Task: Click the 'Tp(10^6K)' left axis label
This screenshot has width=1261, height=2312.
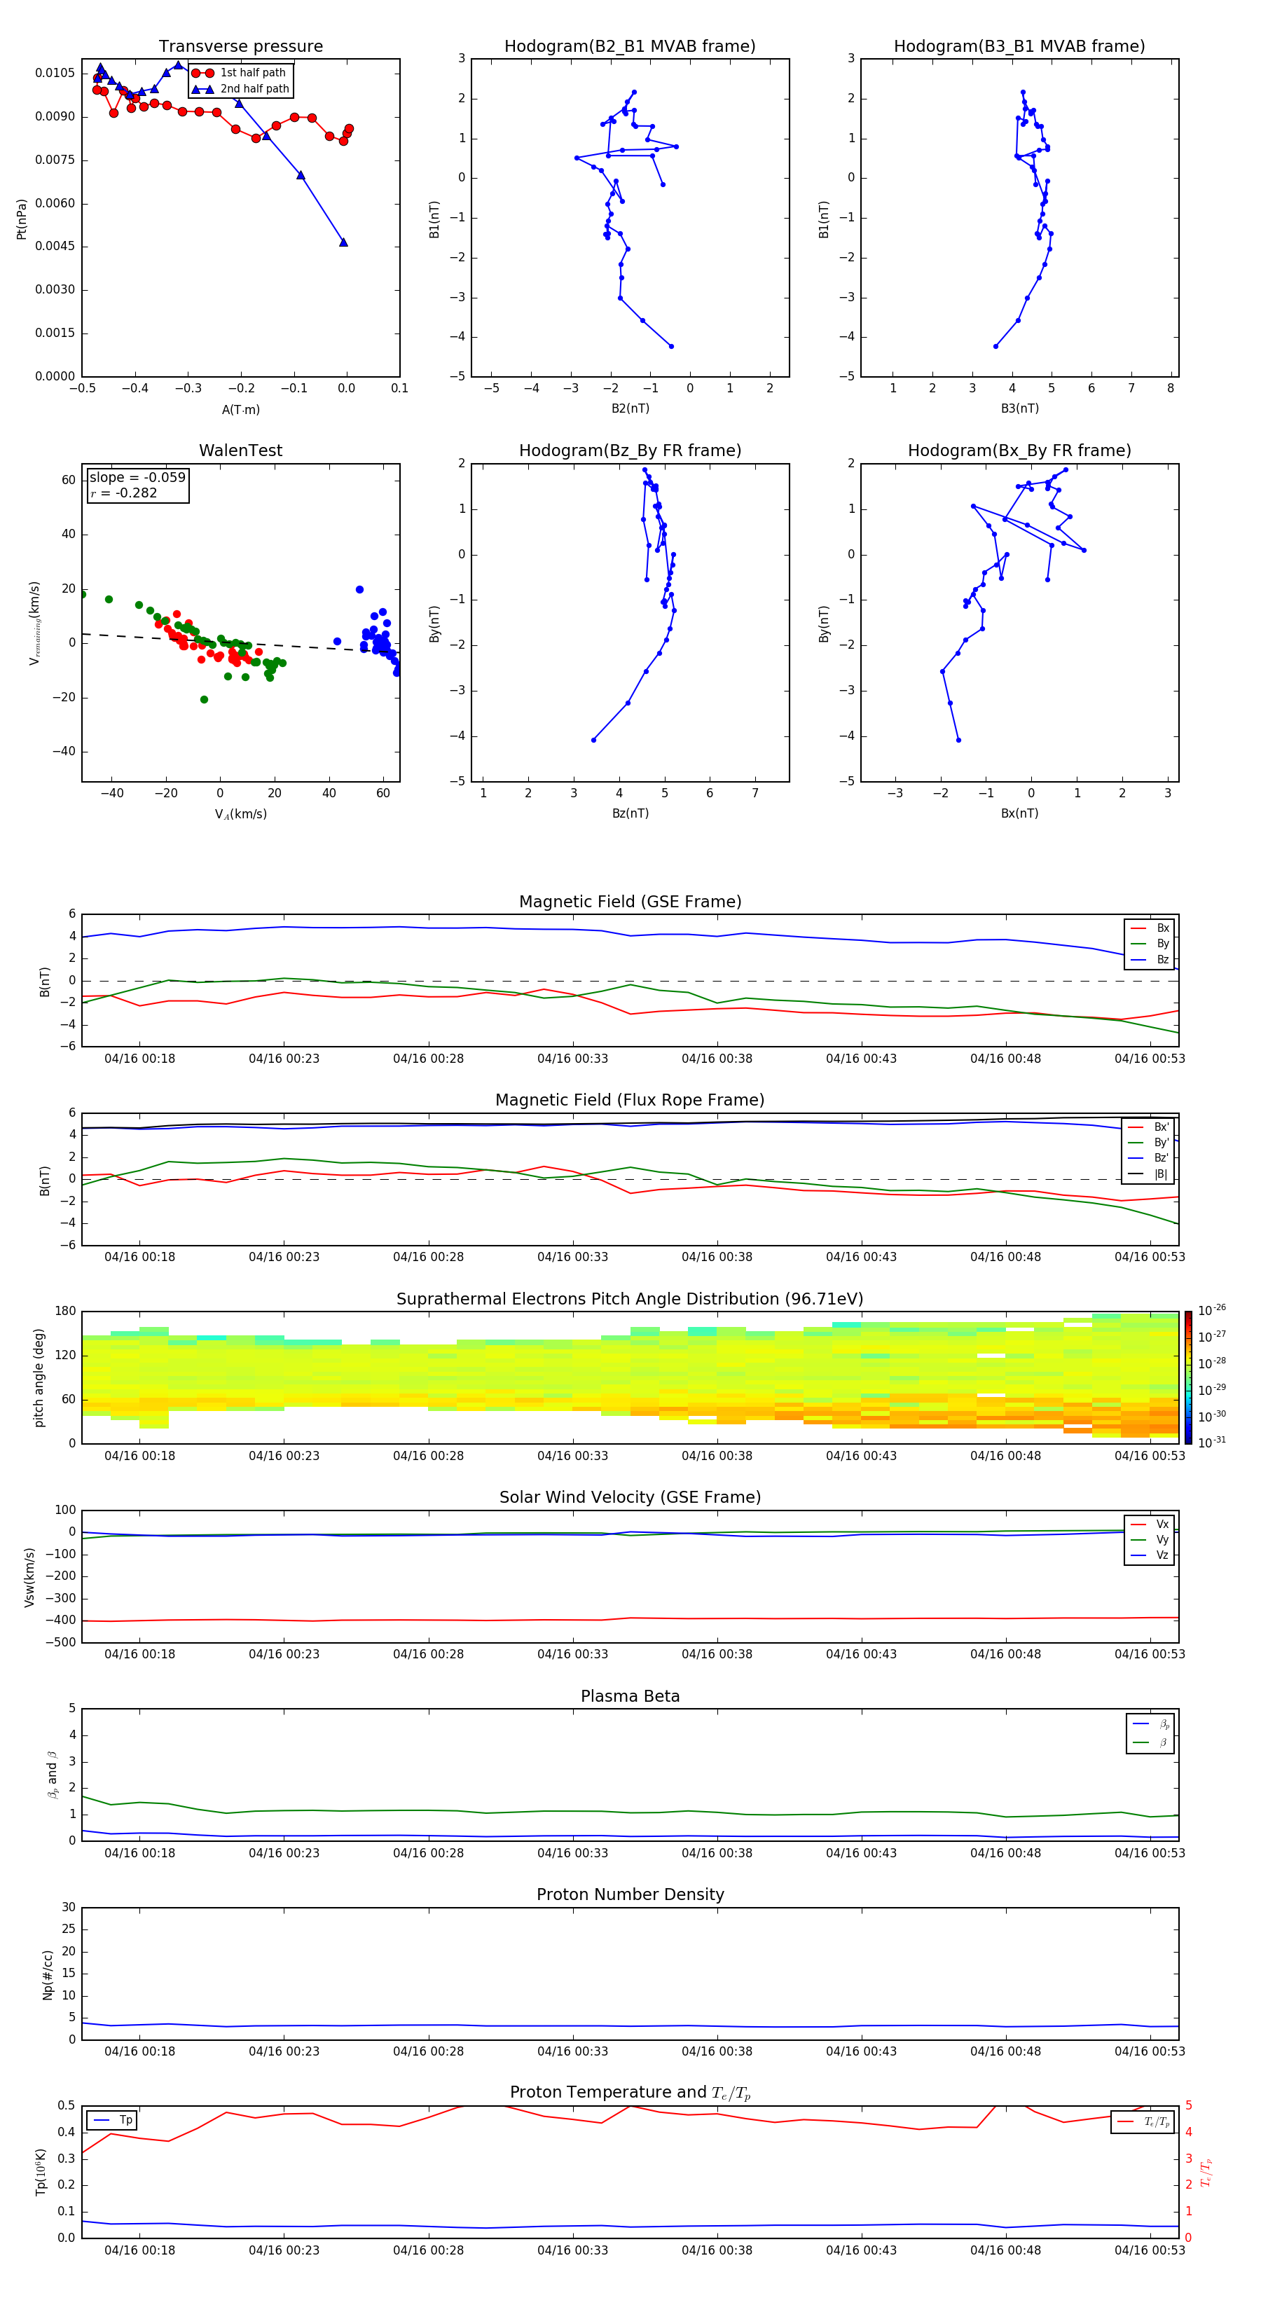Action: (41, 2172)
